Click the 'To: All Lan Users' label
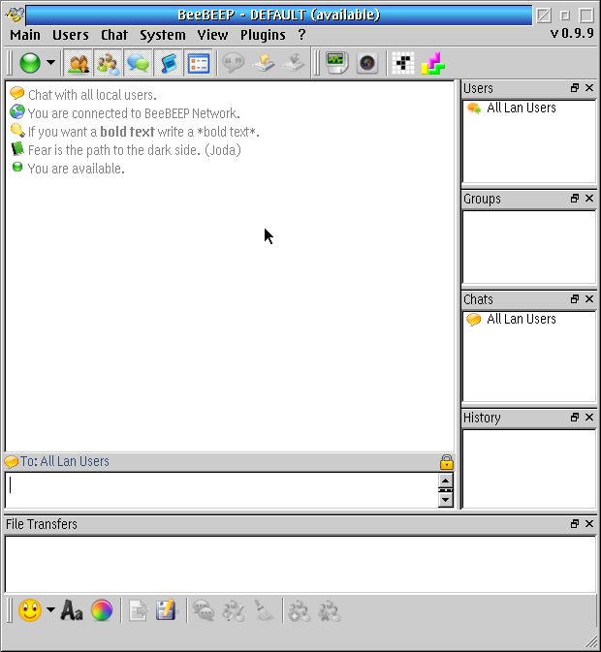The image size is (601, 652). tap(65, 461)
